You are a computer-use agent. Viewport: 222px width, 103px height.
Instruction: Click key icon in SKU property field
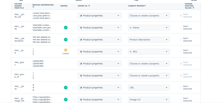tap(131, 52)
